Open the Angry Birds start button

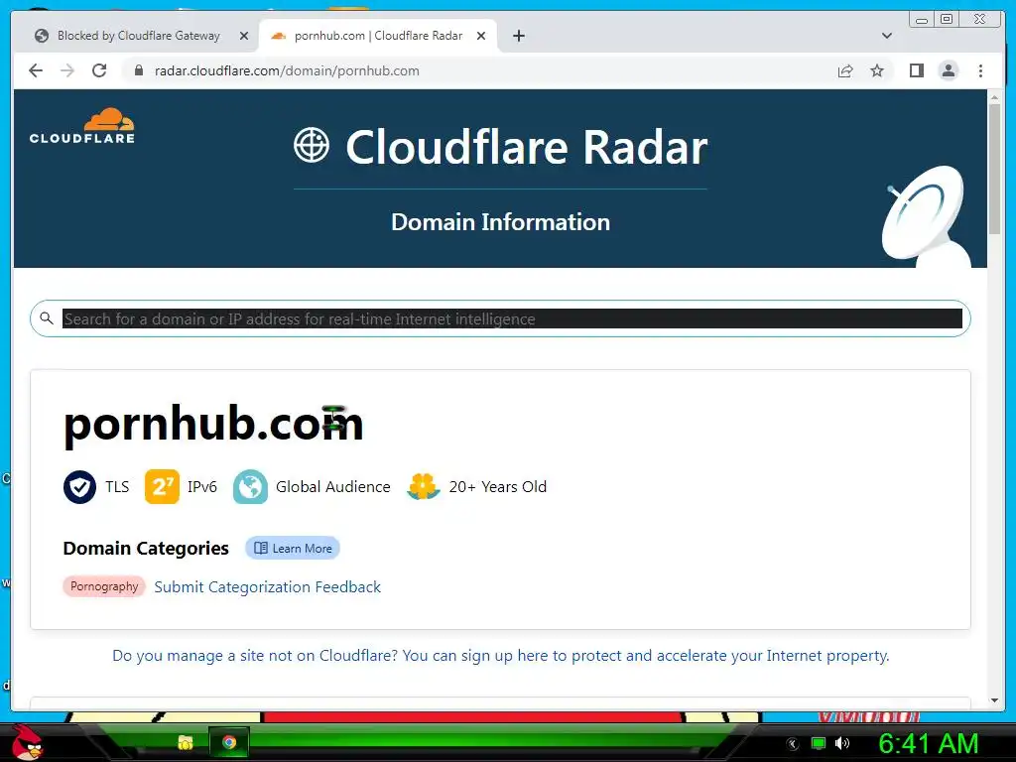[x=28, y=742]
